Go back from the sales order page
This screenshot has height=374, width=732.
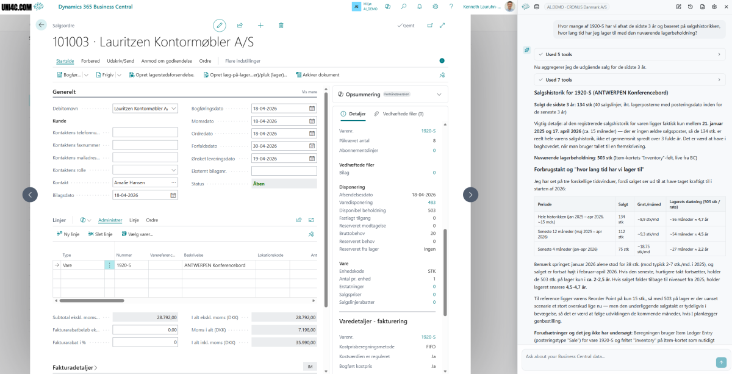[41, 25]
